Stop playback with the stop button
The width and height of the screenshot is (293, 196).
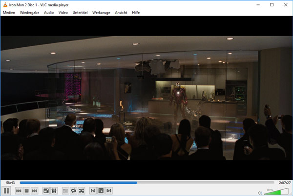coord(26,191)
